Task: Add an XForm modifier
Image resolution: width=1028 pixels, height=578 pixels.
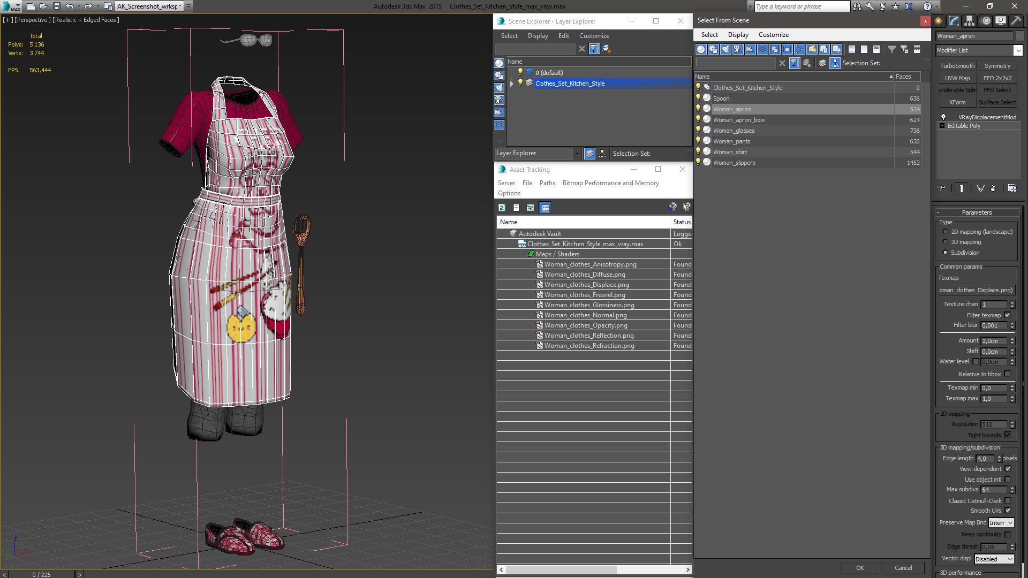Action: point(957,102)
